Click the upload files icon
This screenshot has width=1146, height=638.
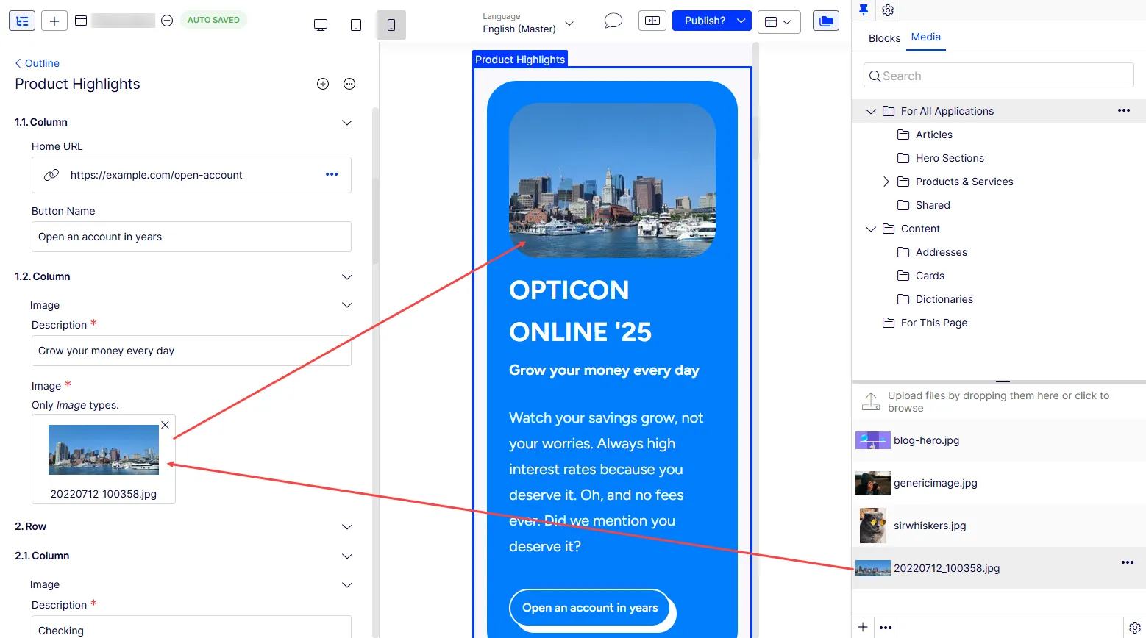(871, 401)
